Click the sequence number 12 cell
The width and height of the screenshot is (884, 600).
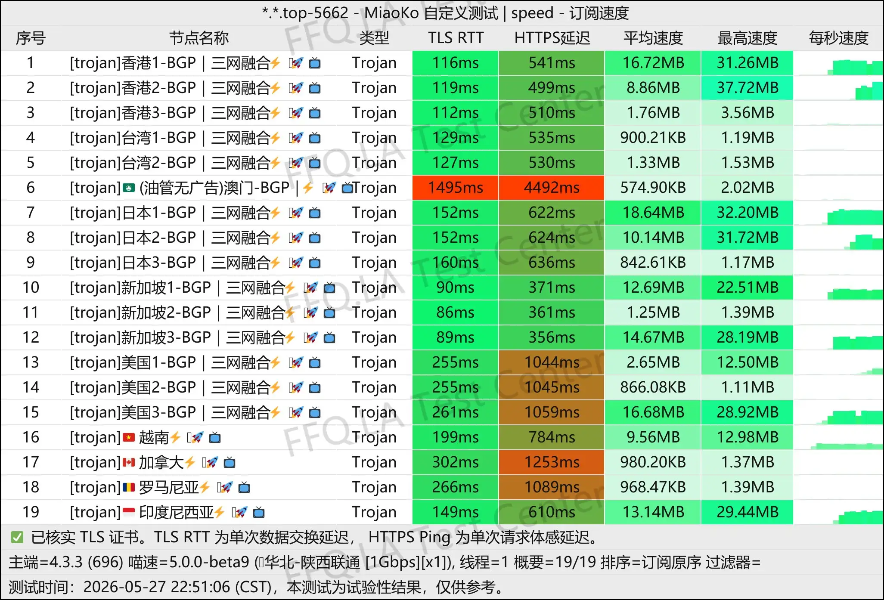point(31,337)
